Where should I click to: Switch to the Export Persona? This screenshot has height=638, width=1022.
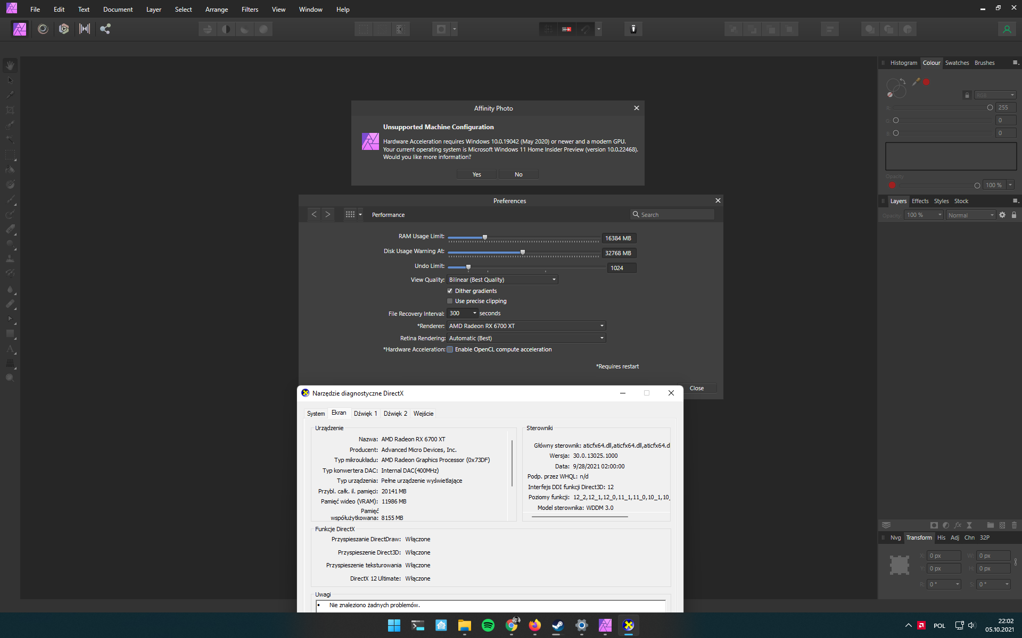(x=105, y=29)
